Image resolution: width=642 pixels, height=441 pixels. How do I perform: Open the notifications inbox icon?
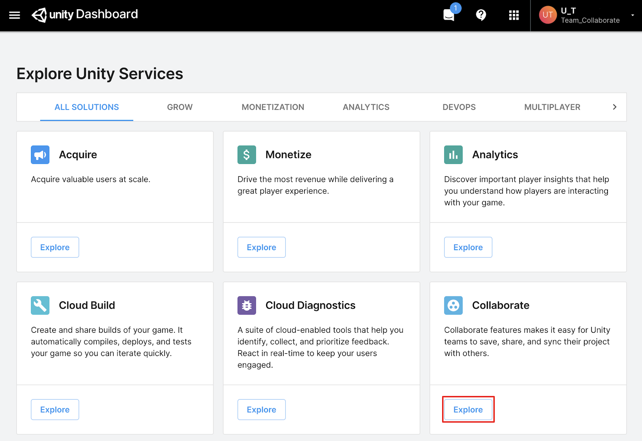tap(449, 15)
